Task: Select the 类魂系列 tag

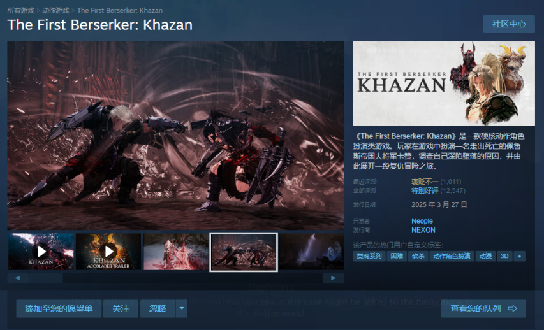Action: 369,256
